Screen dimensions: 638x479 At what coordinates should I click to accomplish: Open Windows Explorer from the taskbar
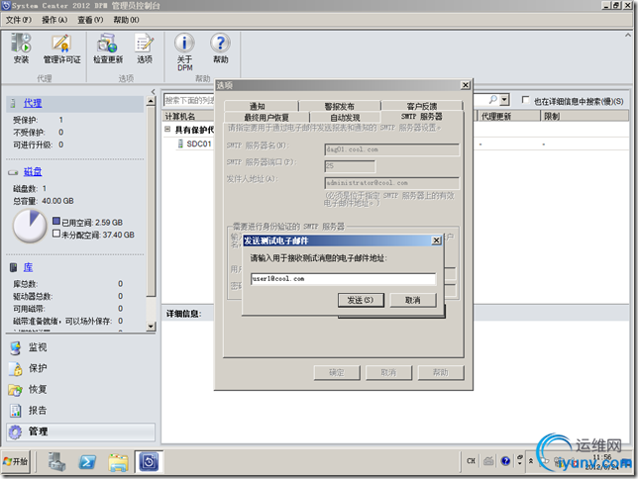[x=118, y=462]
